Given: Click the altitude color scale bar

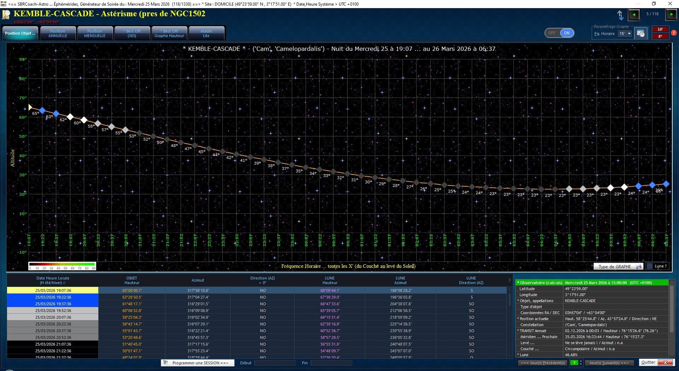Looking at the screenshot, I should 62,264.
